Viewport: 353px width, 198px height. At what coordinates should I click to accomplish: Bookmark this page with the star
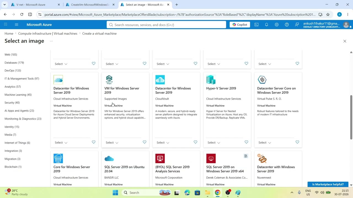[328, 15]
